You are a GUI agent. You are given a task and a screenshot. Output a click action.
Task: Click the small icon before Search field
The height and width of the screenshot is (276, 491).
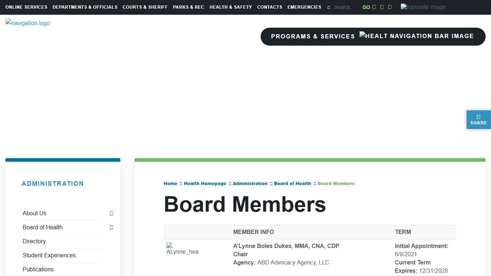pos(329,7)
